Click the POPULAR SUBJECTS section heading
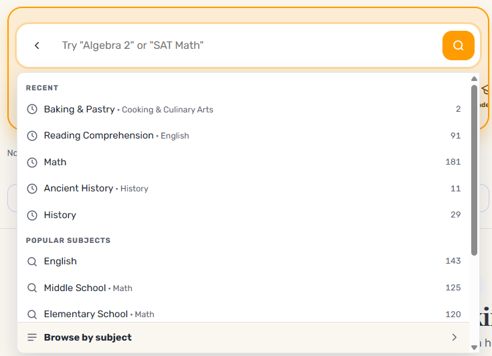Screen dimensions: 492x356 (68, 241)
